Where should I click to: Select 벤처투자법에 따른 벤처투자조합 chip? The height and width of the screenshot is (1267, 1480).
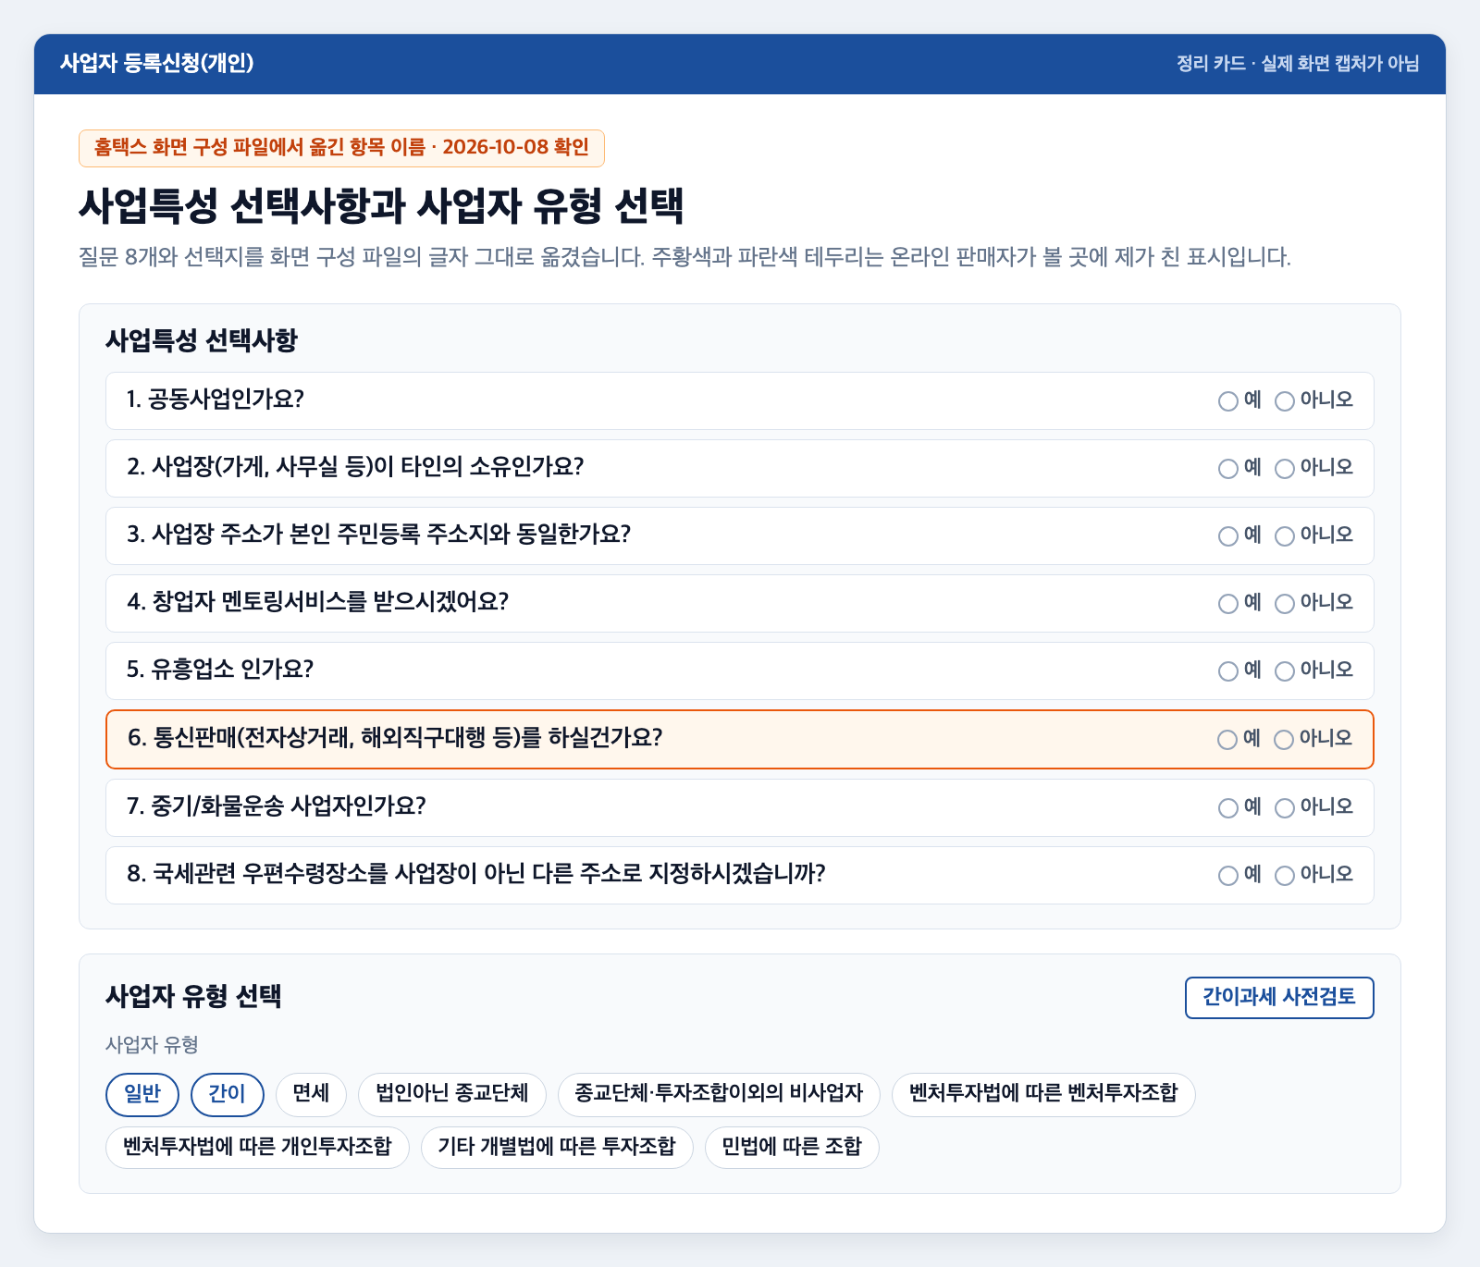coord(1043,1094)
